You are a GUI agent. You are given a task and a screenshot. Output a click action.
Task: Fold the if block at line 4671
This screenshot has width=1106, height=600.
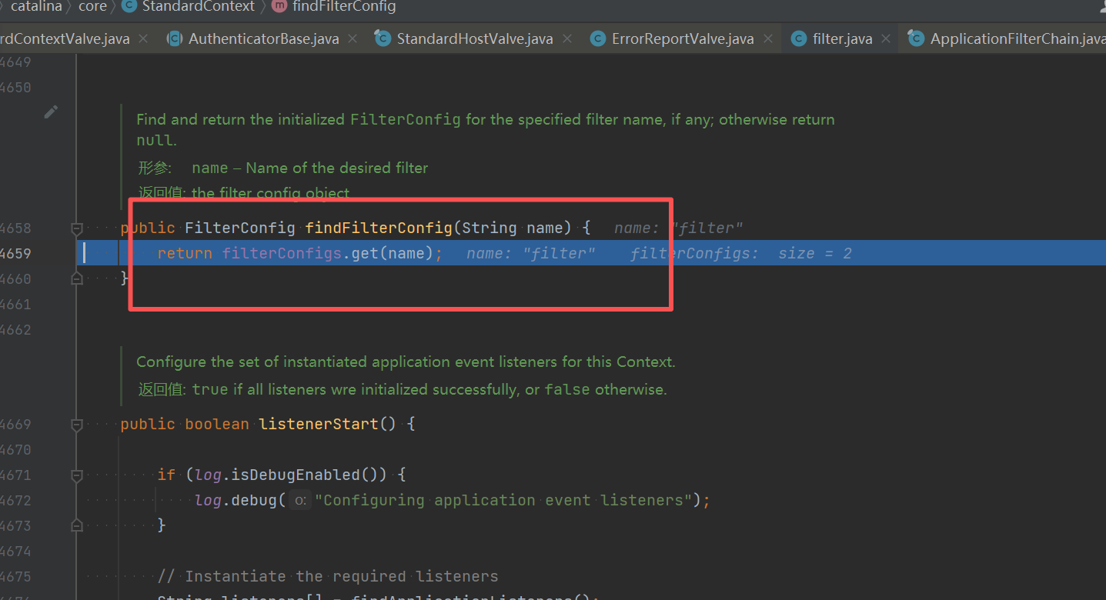tap(76, 475)
